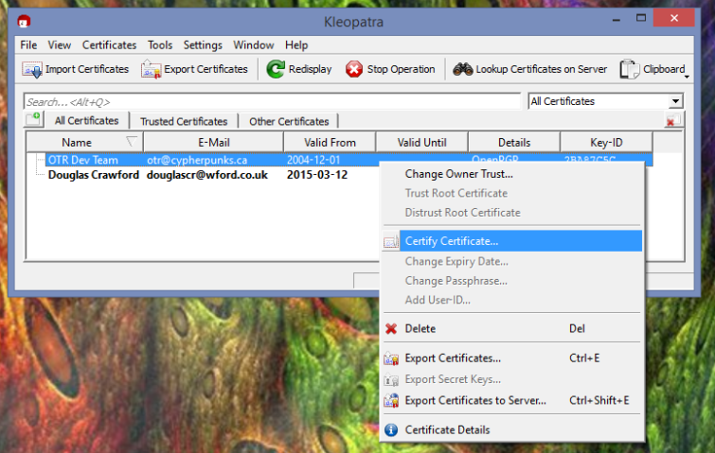Click the Certify Certificate icon in context menu
715x453 pixels.
coord(391,242)
